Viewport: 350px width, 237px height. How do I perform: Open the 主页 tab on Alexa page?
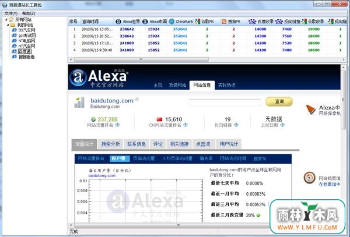coord(158,85)
